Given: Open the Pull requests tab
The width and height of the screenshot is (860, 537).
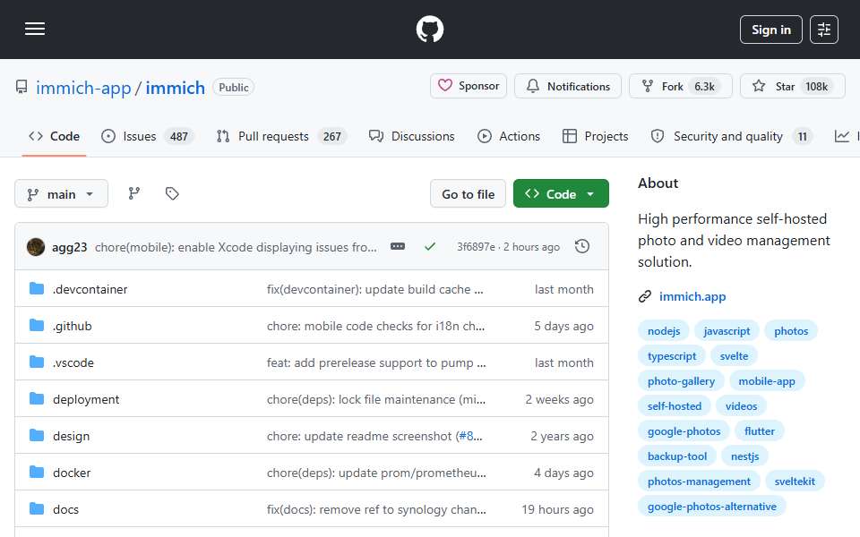Looking at the screenshot, I should tap(281, 136).
